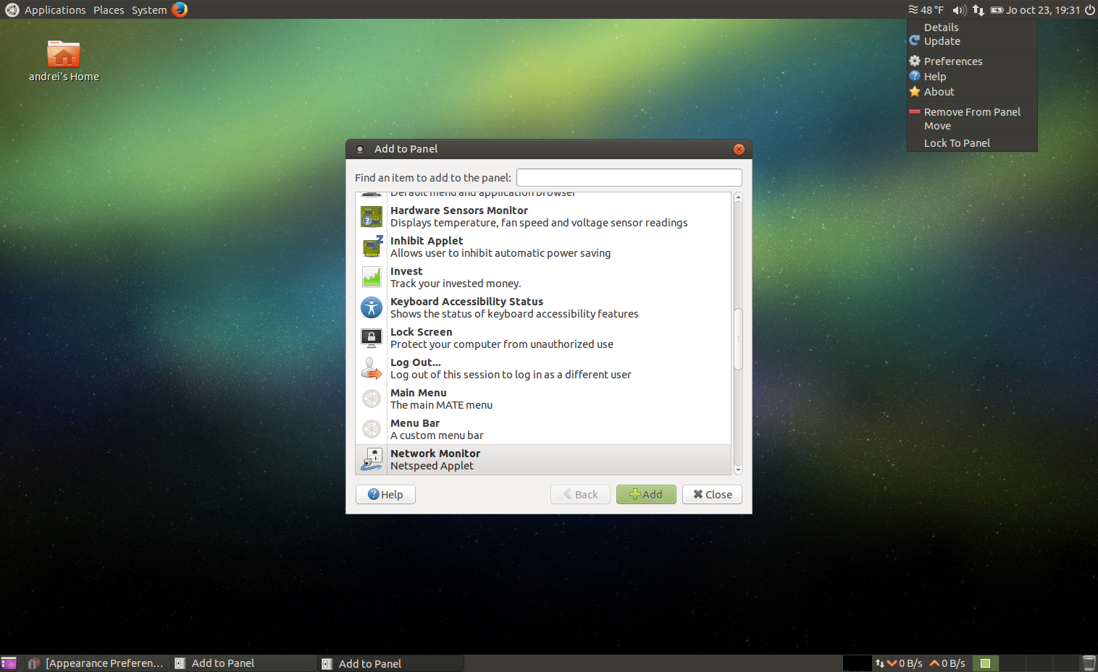Click the Network Monitor netspeed icon
The width and height of the screenshot is (1098, 672).
click(x=371, y=459)
